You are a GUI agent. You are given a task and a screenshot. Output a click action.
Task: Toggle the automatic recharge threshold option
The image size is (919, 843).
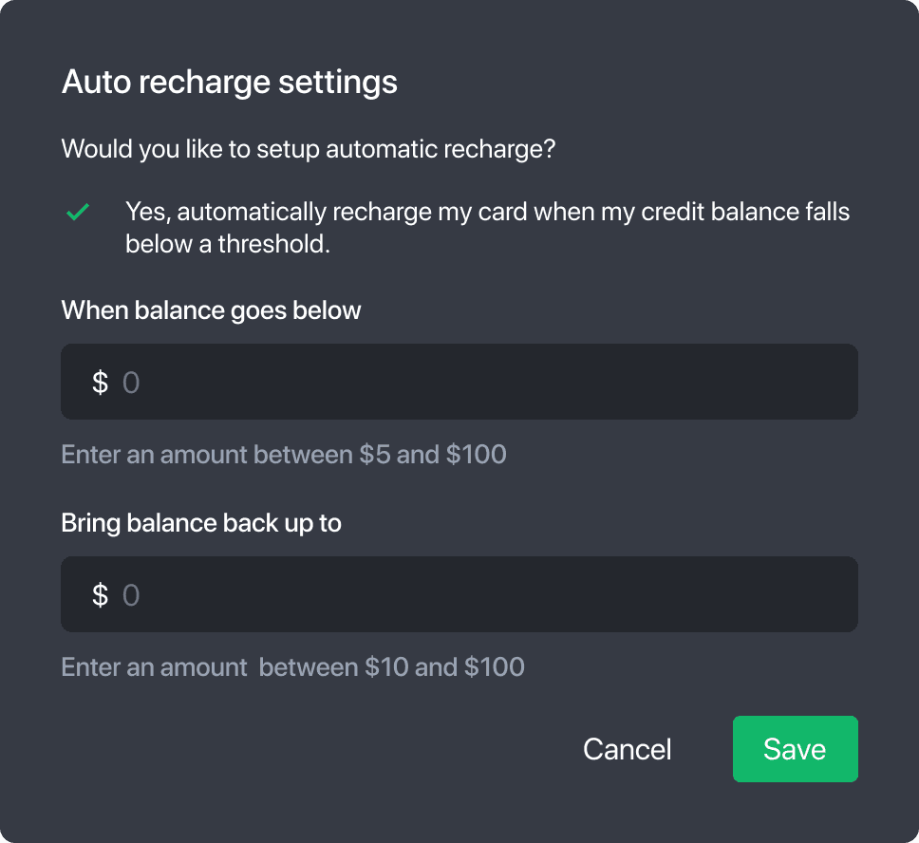[x=78, y=213]
